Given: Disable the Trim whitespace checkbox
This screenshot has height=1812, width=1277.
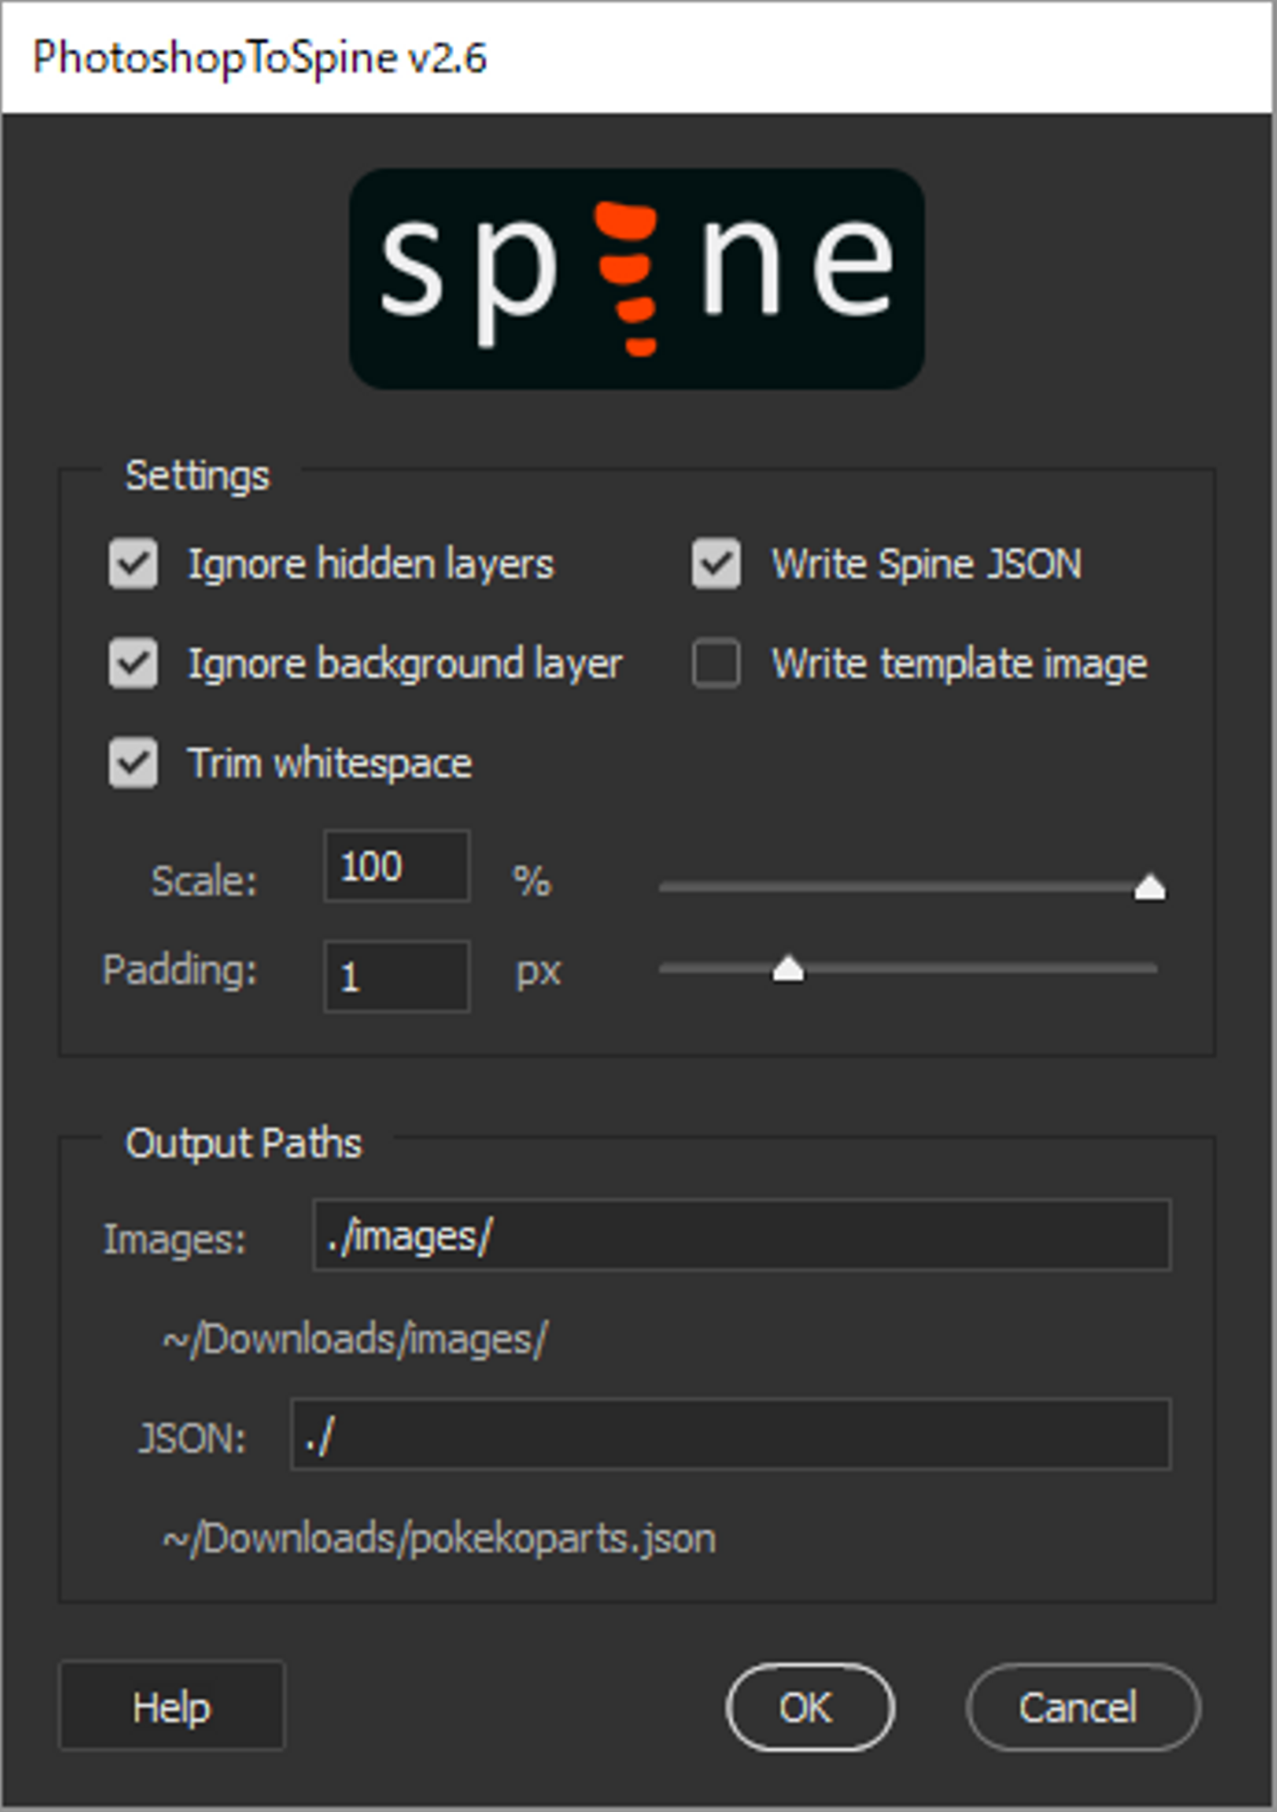Looking at the screenshot, I should [x=133, y=763].
